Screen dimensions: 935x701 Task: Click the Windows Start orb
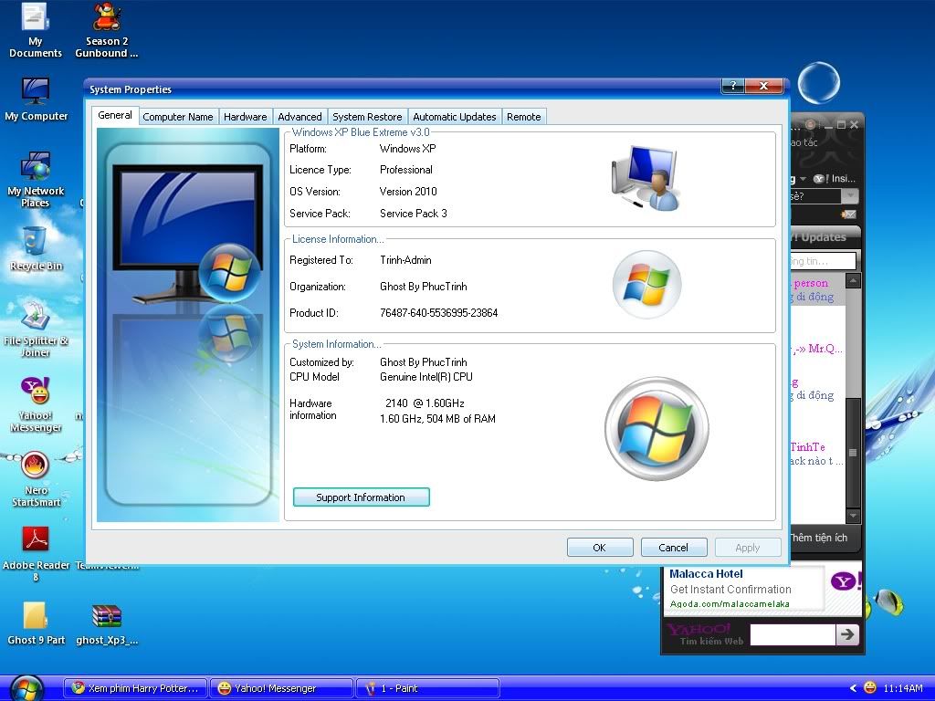(26, 687)
